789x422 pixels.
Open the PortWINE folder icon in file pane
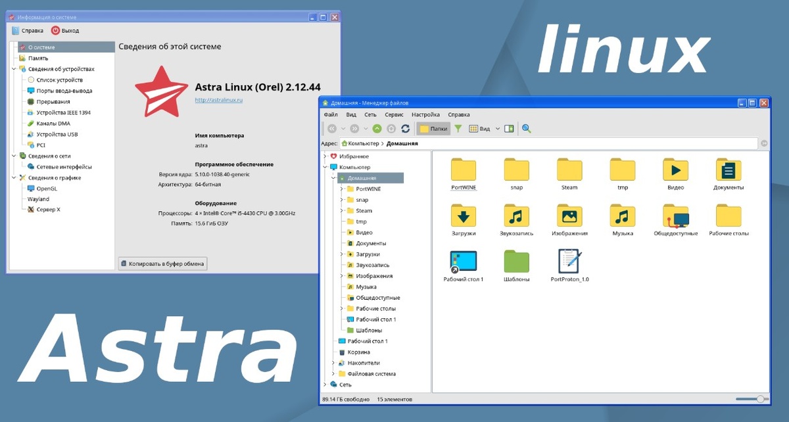point(464,170)
